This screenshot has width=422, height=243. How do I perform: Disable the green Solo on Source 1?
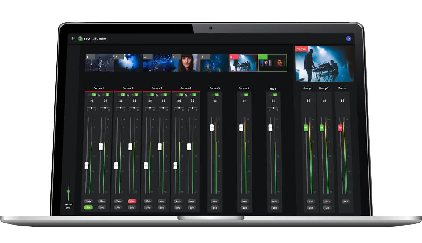88,208
